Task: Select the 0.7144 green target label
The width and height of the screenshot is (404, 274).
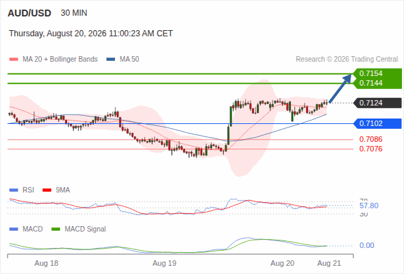Action: tap(370, 83)
